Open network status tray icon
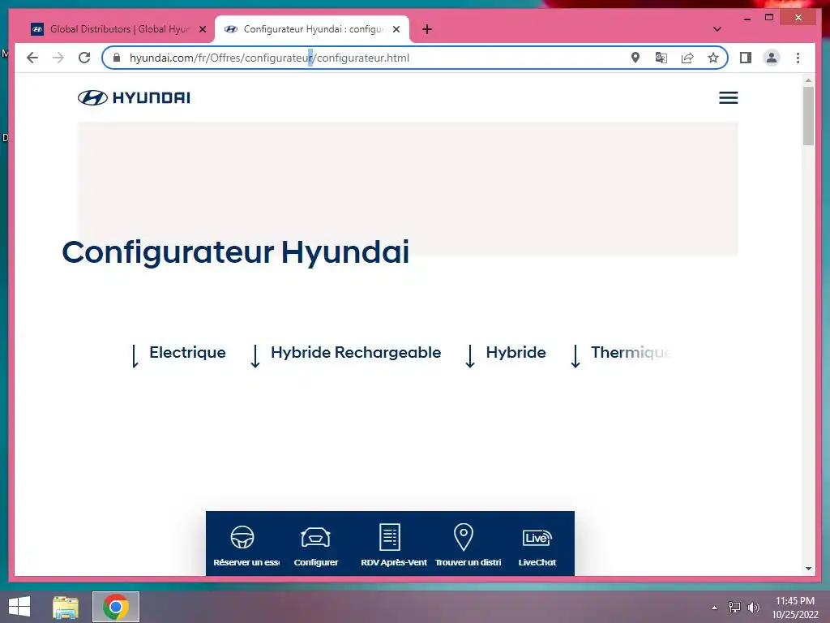Viewport: 830px width, 623px height. pos(734,608)
